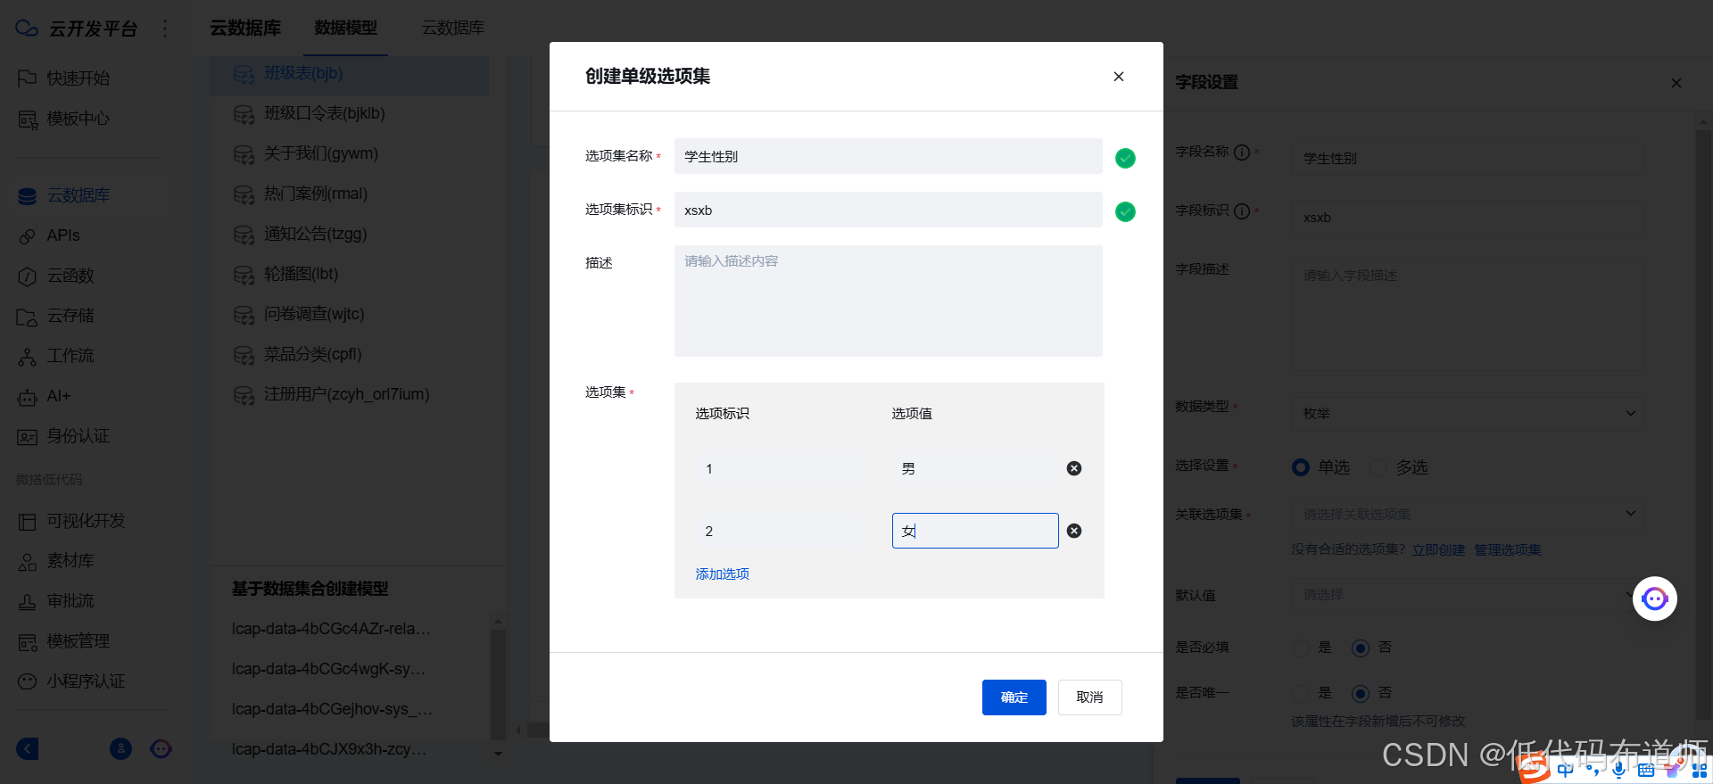Click the 云函数 icon in the sidebar
This screenshot has width=1713, height=784.
pos(28,276)
